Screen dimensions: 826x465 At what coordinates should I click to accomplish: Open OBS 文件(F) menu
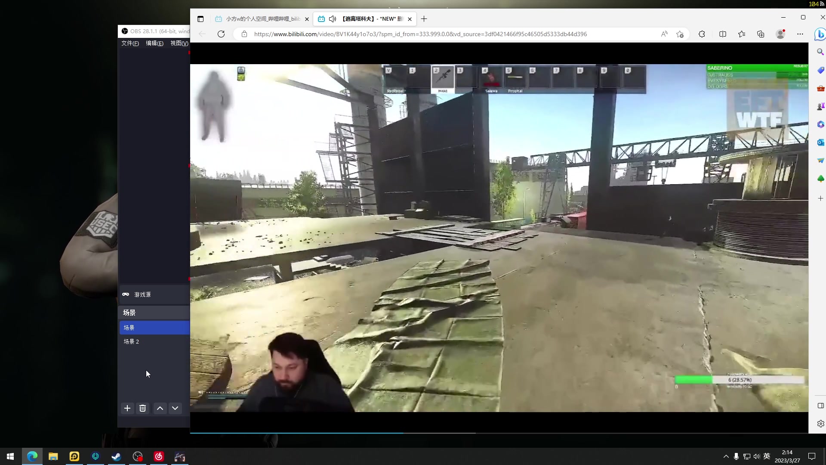(130, 43)
